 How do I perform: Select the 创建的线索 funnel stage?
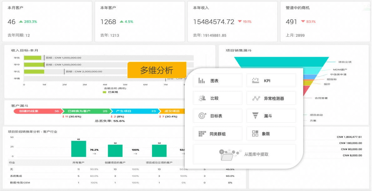click(x=37, y=111)
